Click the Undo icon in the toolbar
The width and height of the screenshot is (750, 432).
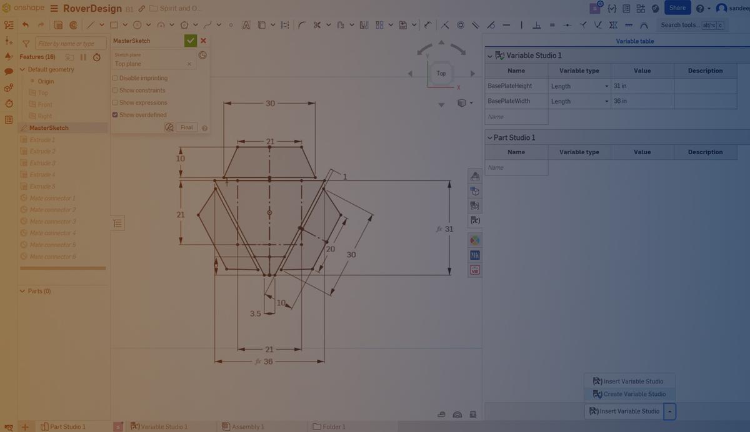[25, 24]
